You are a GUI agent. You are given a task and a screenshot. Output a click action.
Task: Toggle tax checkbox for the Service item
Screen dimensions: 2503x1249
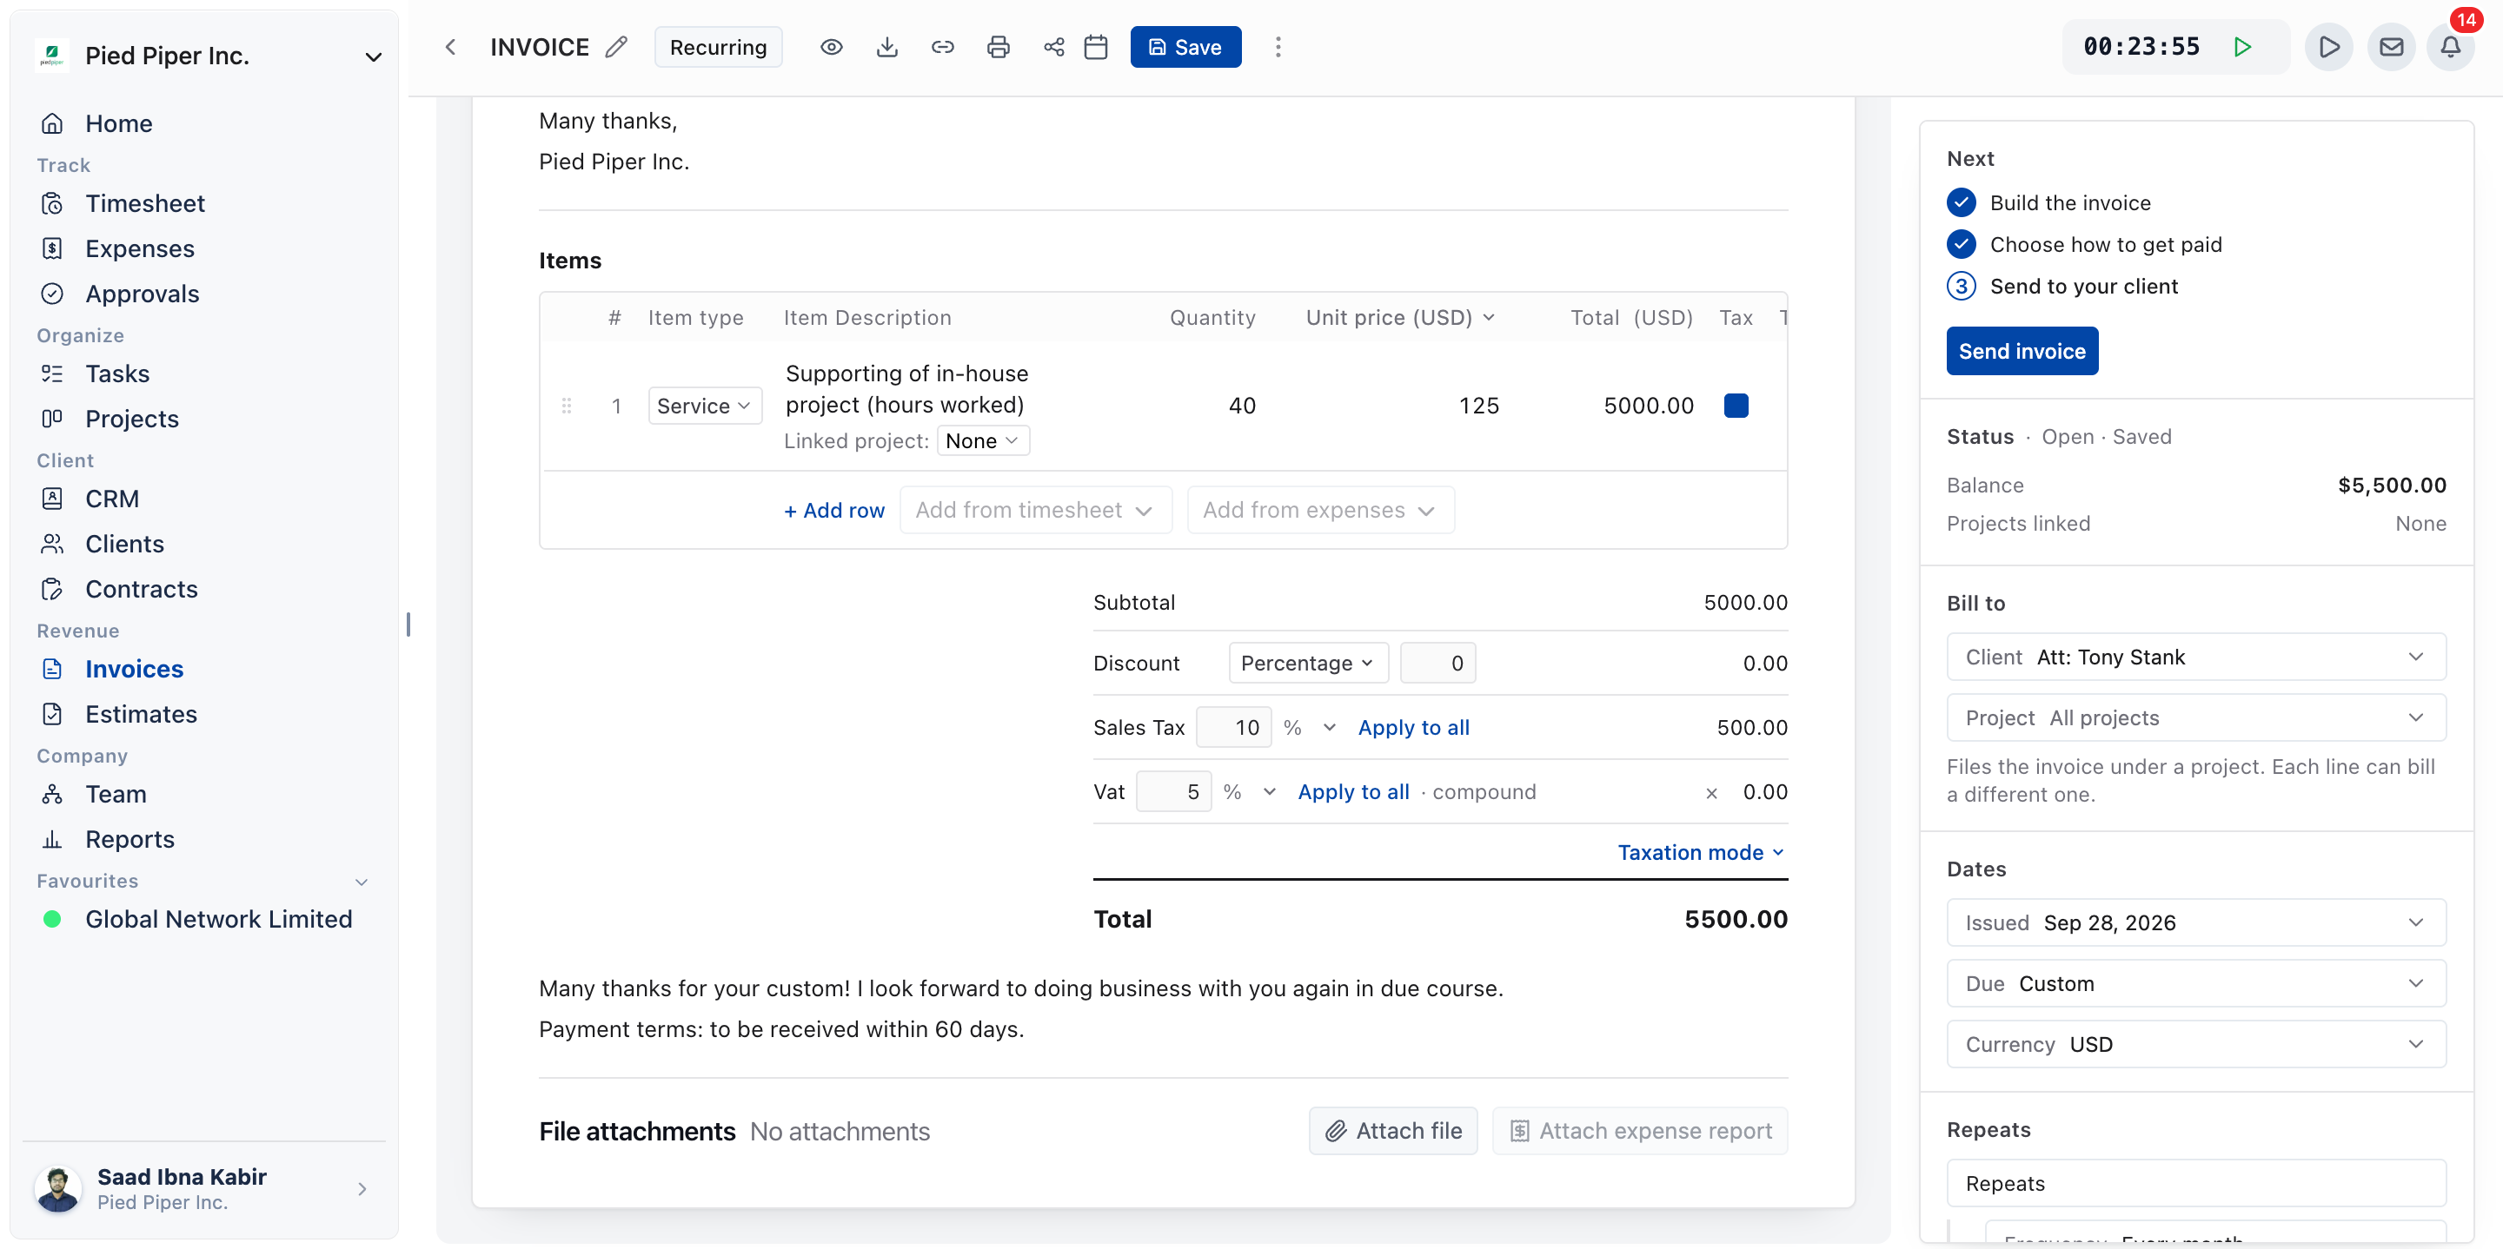click(1736, 405)
